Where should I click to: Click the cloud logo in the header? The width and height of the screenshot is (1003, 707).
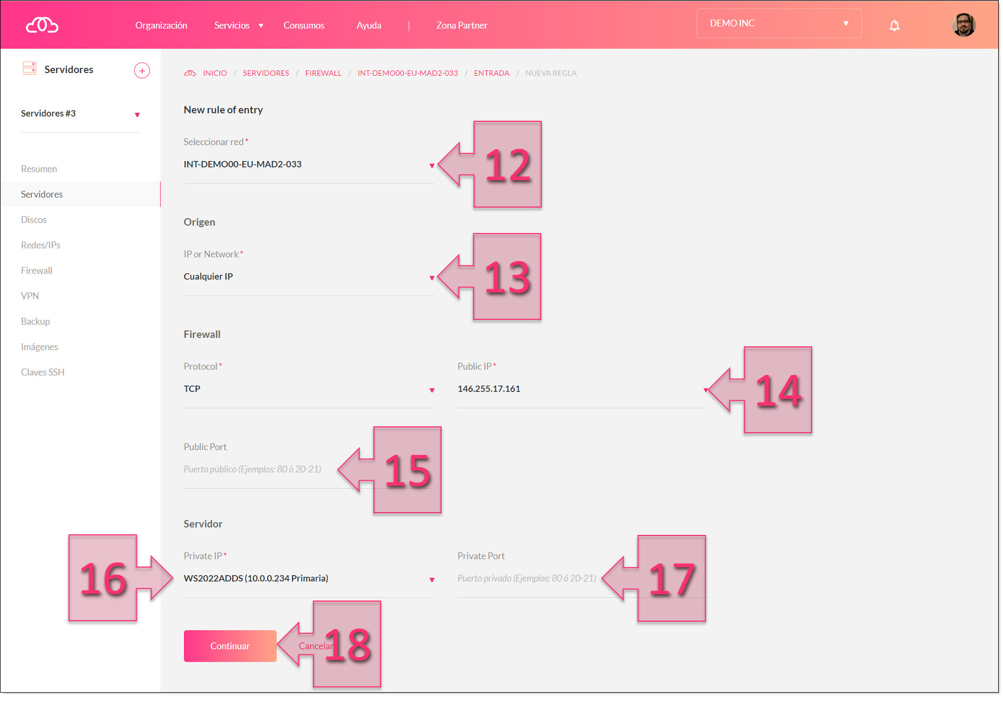pyautogui.click(x=42, y=25)
